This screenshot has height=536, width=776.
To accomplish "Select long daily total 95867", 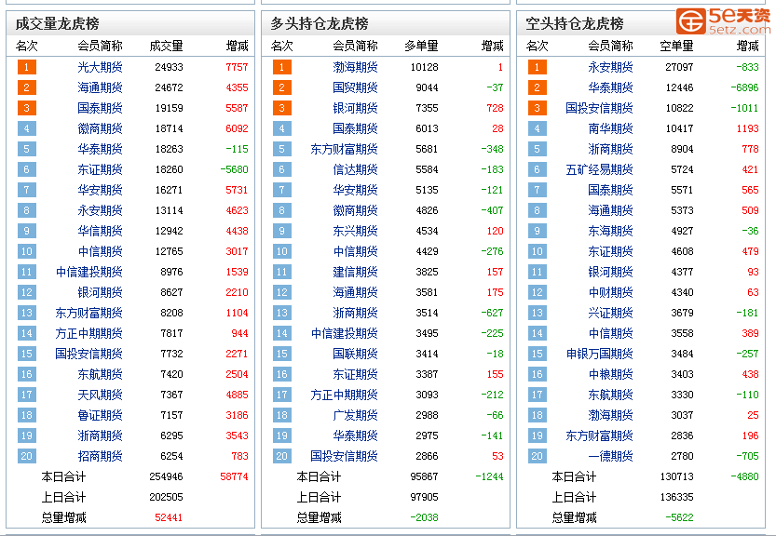I will [x=424, y=476].
